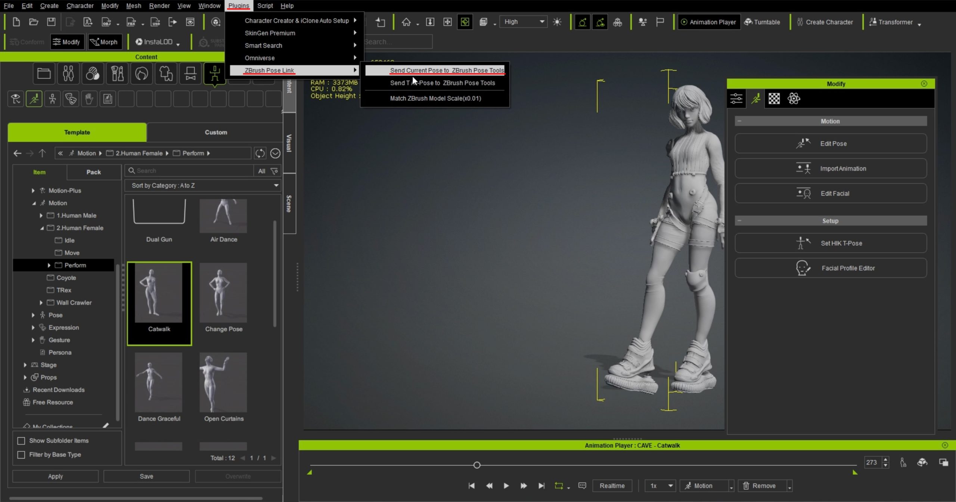This screenshot has width=956, height=502.
Task: Click the animation timeline scrubber handle
Action: coord(477,465)
